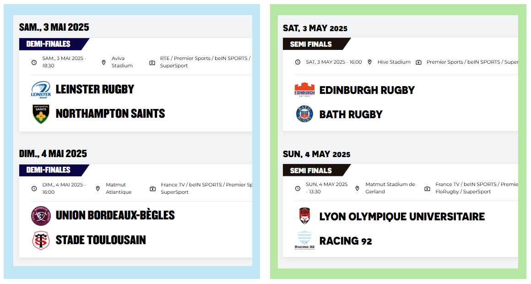531x284 pixels.
Task: Select Semi Finals tab above Edinburgh match
Action: pyautogui.click(x=311, y=44)
